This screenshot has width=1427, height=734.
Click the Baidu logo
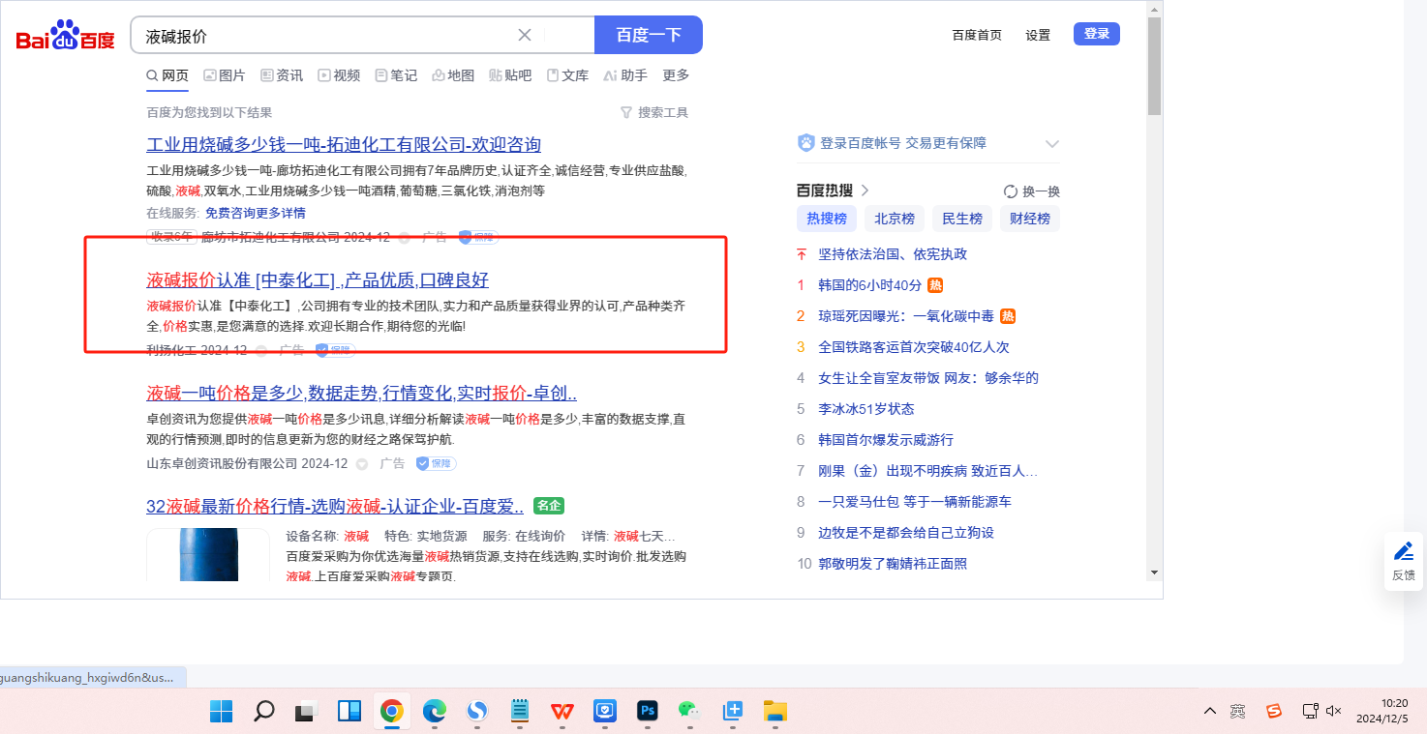(65, 37)
